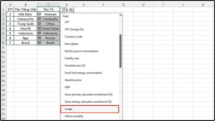Click the map icon in the Indonesia cell
This screenshot has width=215, height=121.
click(39, 33)
